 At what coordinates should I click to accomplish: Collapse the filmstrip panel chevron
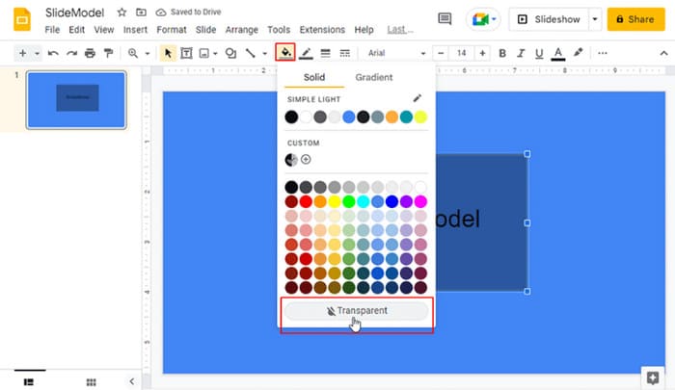point(132,381)
